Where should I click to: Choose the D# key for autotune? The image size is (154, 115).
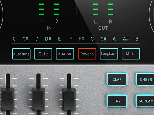[x=48, y=39]
